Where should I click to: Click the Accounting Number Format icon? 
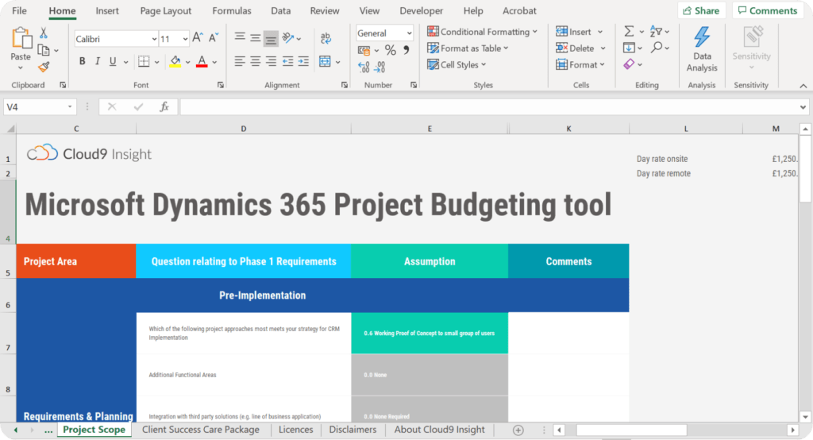click(364, 50)
